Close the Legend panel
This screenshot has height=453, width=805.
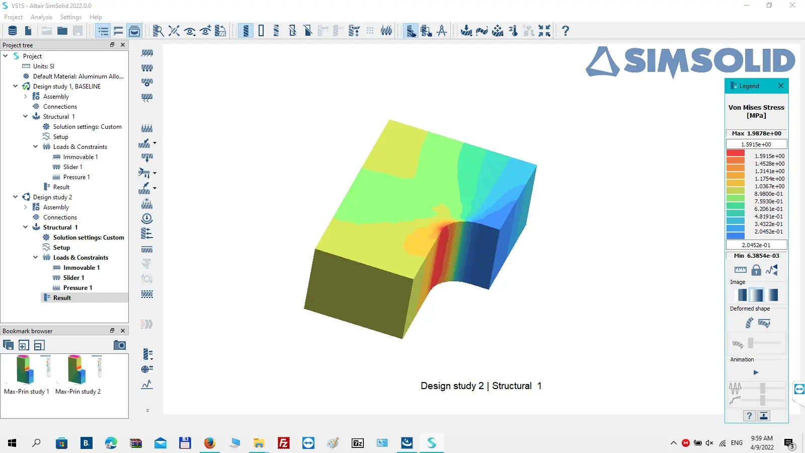781,86
